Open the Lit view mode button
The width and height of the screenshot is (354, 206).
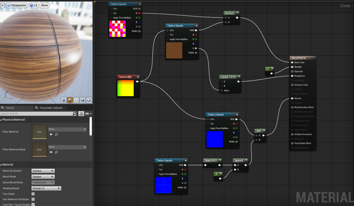point(34,5)
